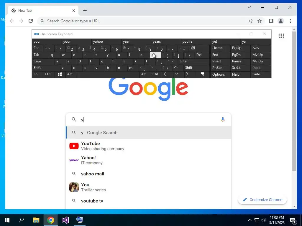Click the Nav key on keyboard
The height and width of the screenshot is (226, 302).
pyautogui.click(x=261, y=48)
